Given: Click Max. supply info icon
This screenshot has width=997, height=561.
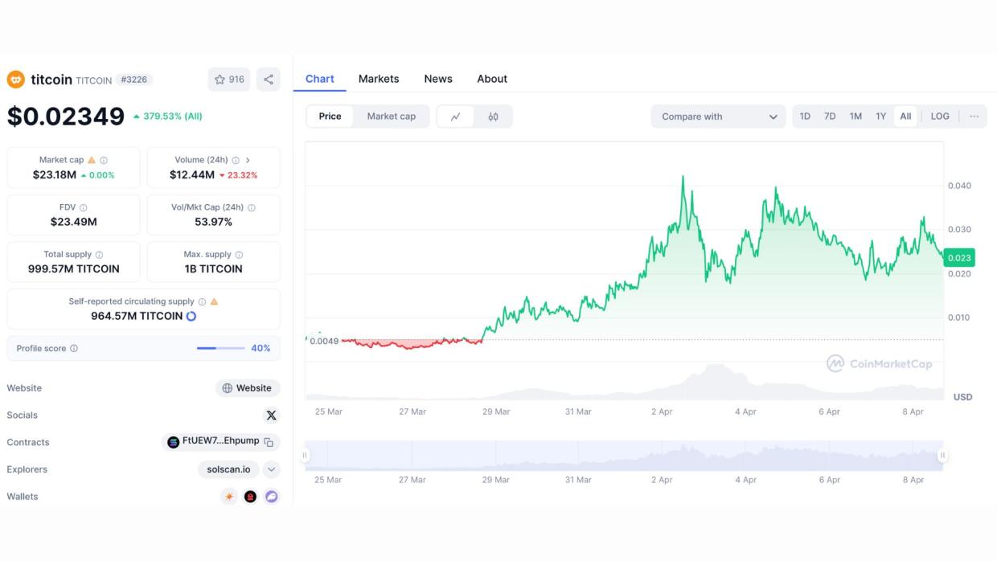Looking at the screenshot, I should coord(239,255).
